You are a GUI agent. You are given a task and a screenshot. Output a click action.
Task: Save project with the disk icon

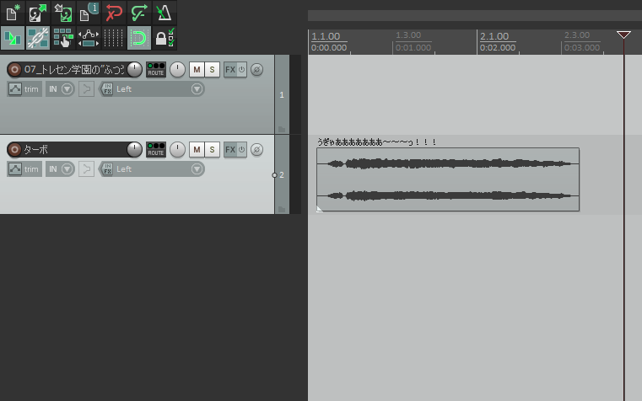[63, 13]
